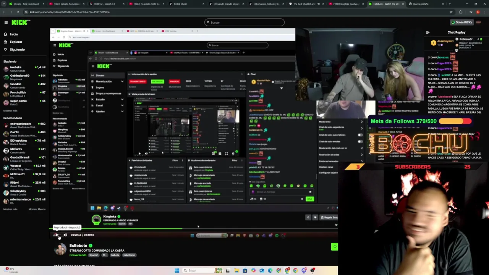489x275 pixels.
Task: Bookmark this page with the star
Action: click(x=451, y=12)
